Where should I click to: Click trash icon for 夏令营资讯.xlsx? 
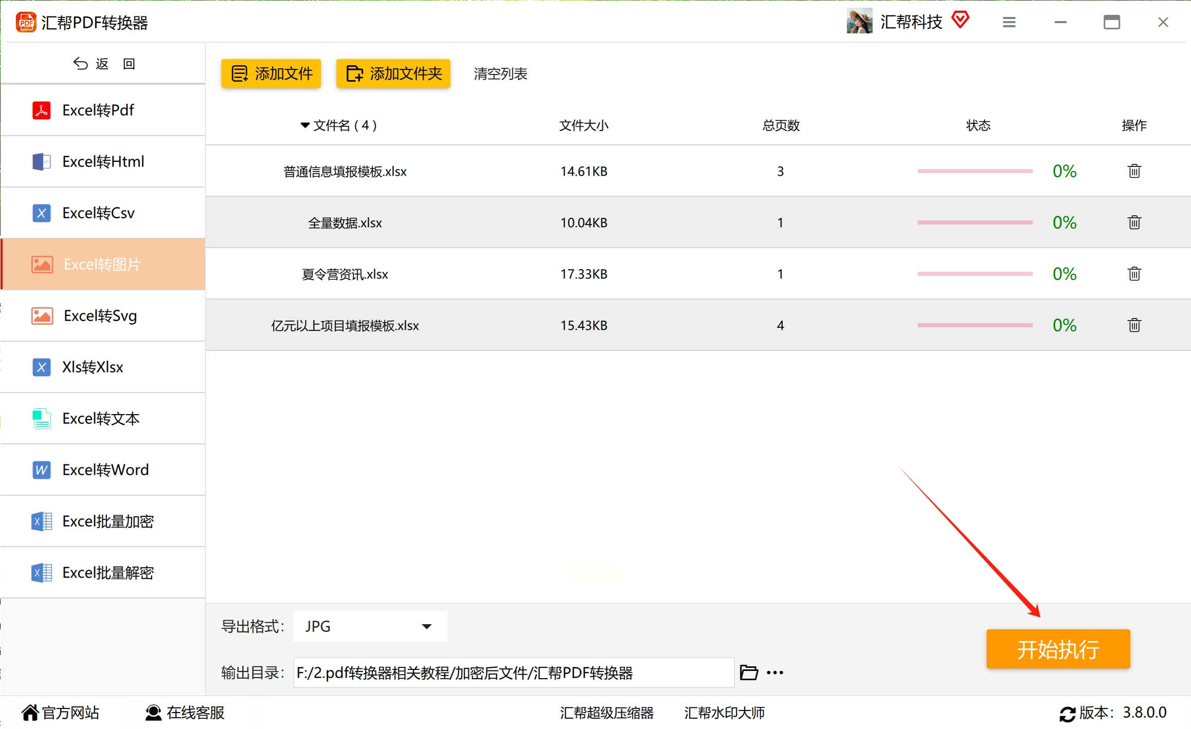tap(1134, 274)
